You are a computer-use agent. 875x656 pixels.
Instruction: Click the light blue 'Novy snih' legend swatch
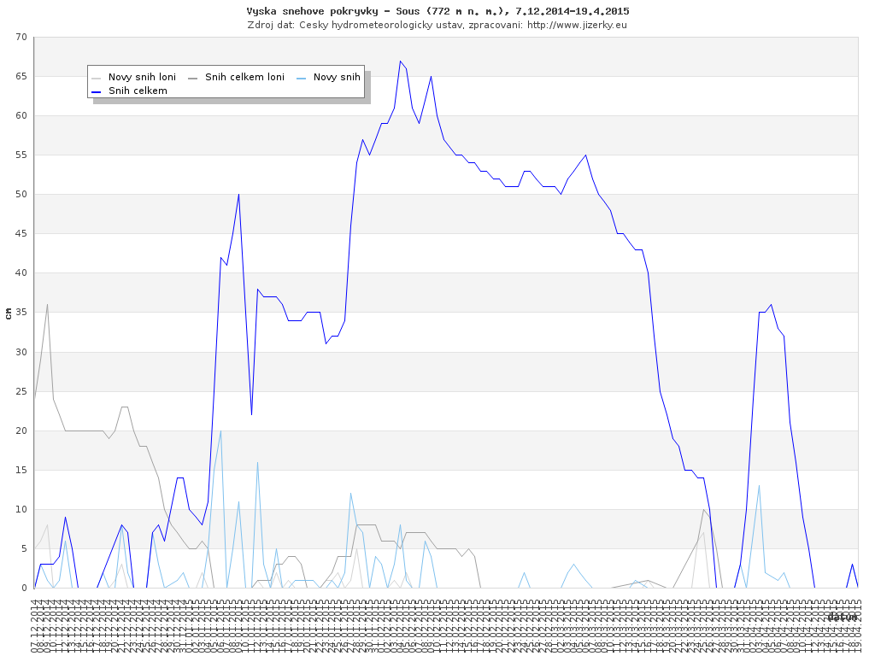click(301, 78)
